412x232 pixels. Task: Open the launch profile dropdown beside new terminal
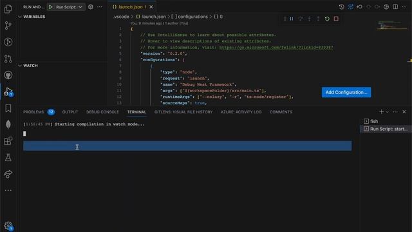(x=388, y=112)
